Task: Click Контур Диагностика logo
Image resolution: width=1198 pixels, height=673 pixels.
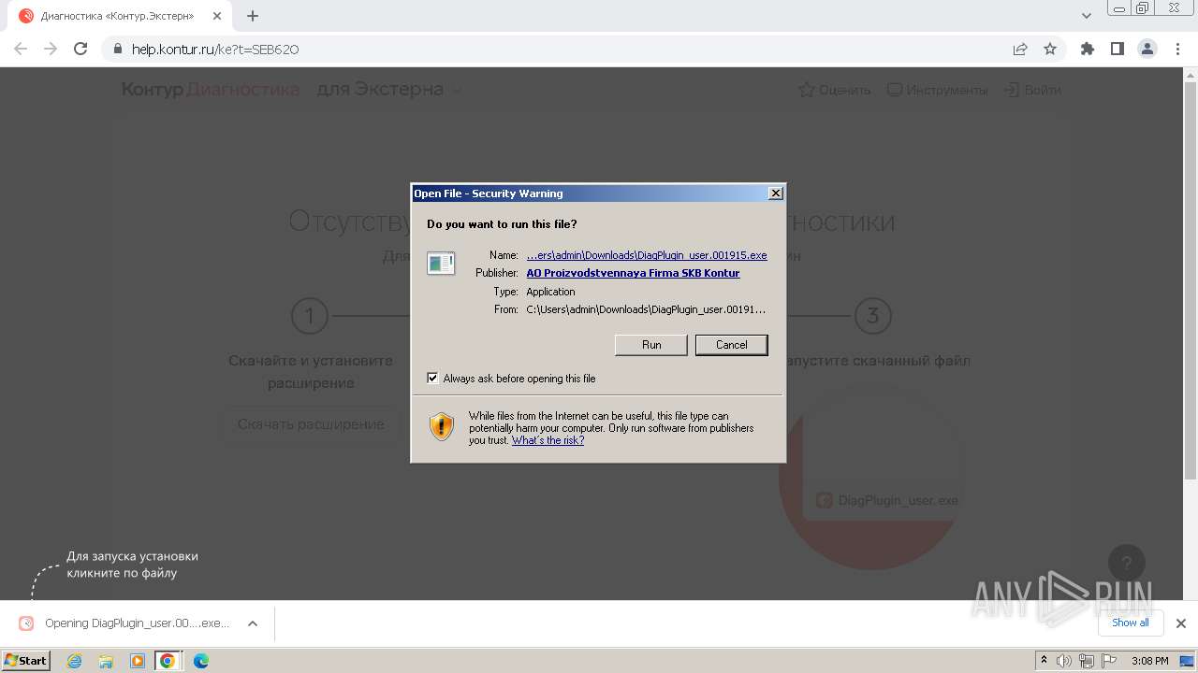Action: point(211,90)
